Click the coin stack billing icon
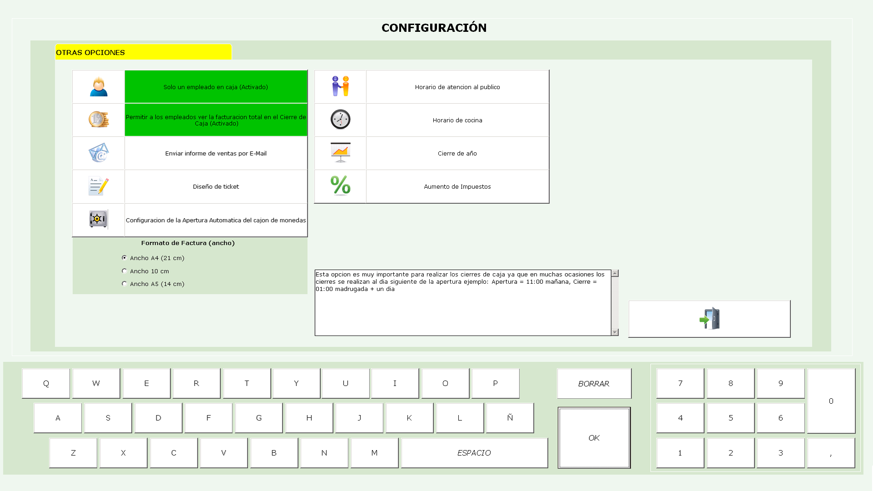 (x=99, y=120)
